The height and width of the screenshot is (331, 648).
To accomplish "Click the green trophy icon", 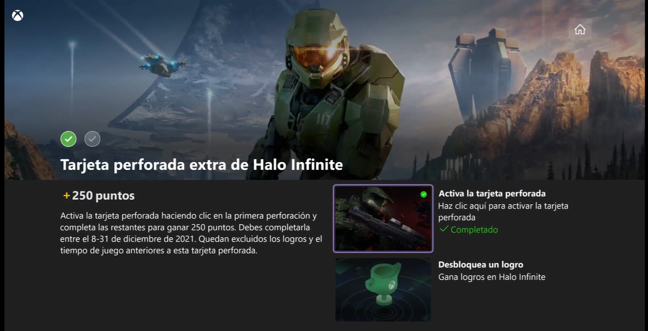I will [x=384, y=287].
